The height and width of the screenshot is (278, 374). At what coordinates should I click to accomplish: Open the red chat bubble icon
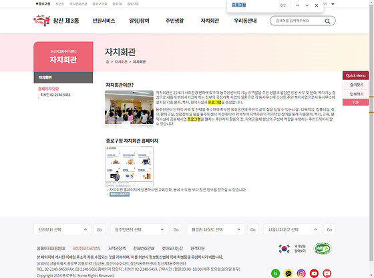click(x=327, y=273)
